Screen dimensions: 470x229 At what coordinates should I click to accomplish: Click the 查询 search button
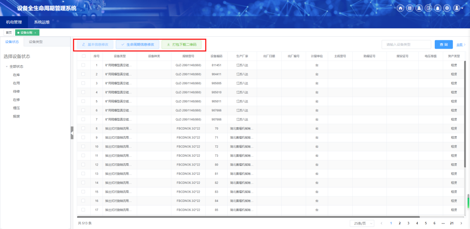(444, 44)
